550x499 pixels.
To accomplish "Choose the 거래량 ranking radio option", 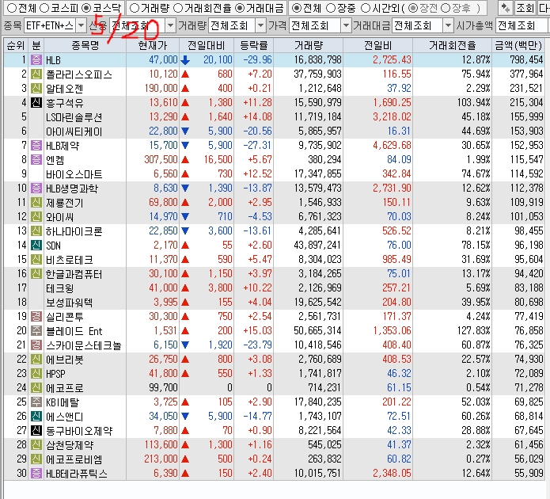I will click(135, 8).
